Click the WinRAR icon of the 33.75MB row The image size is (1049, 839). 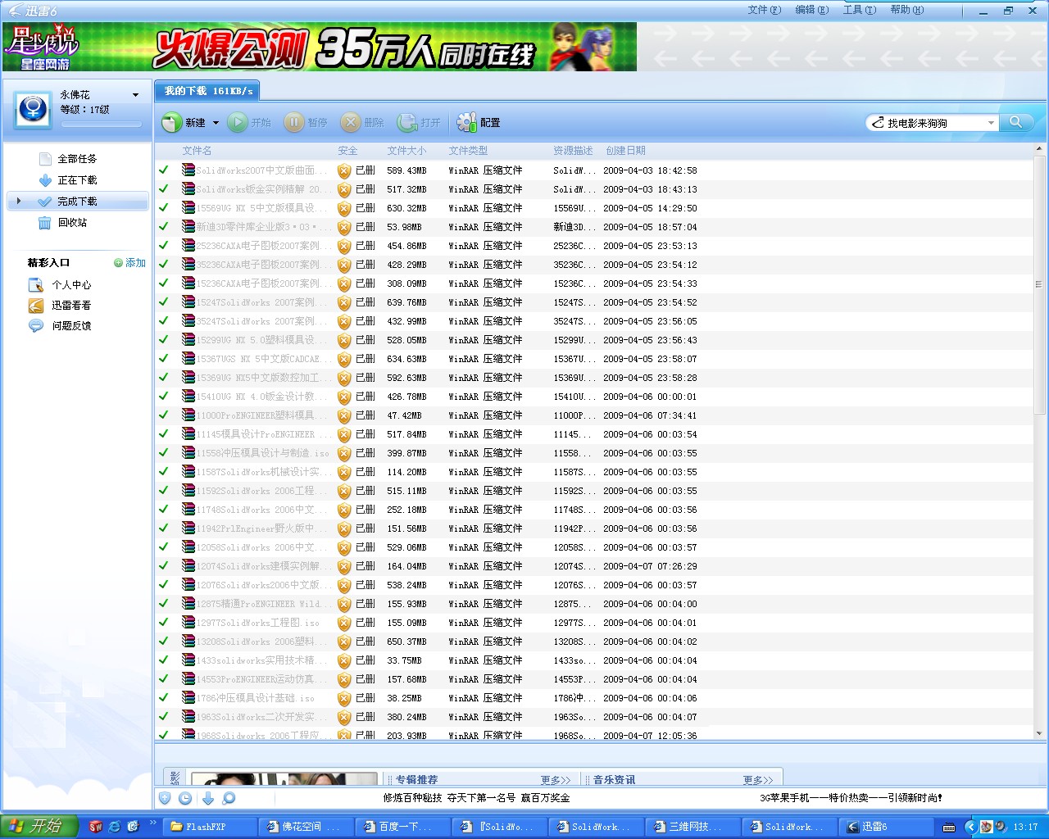[x=188, y=660]
